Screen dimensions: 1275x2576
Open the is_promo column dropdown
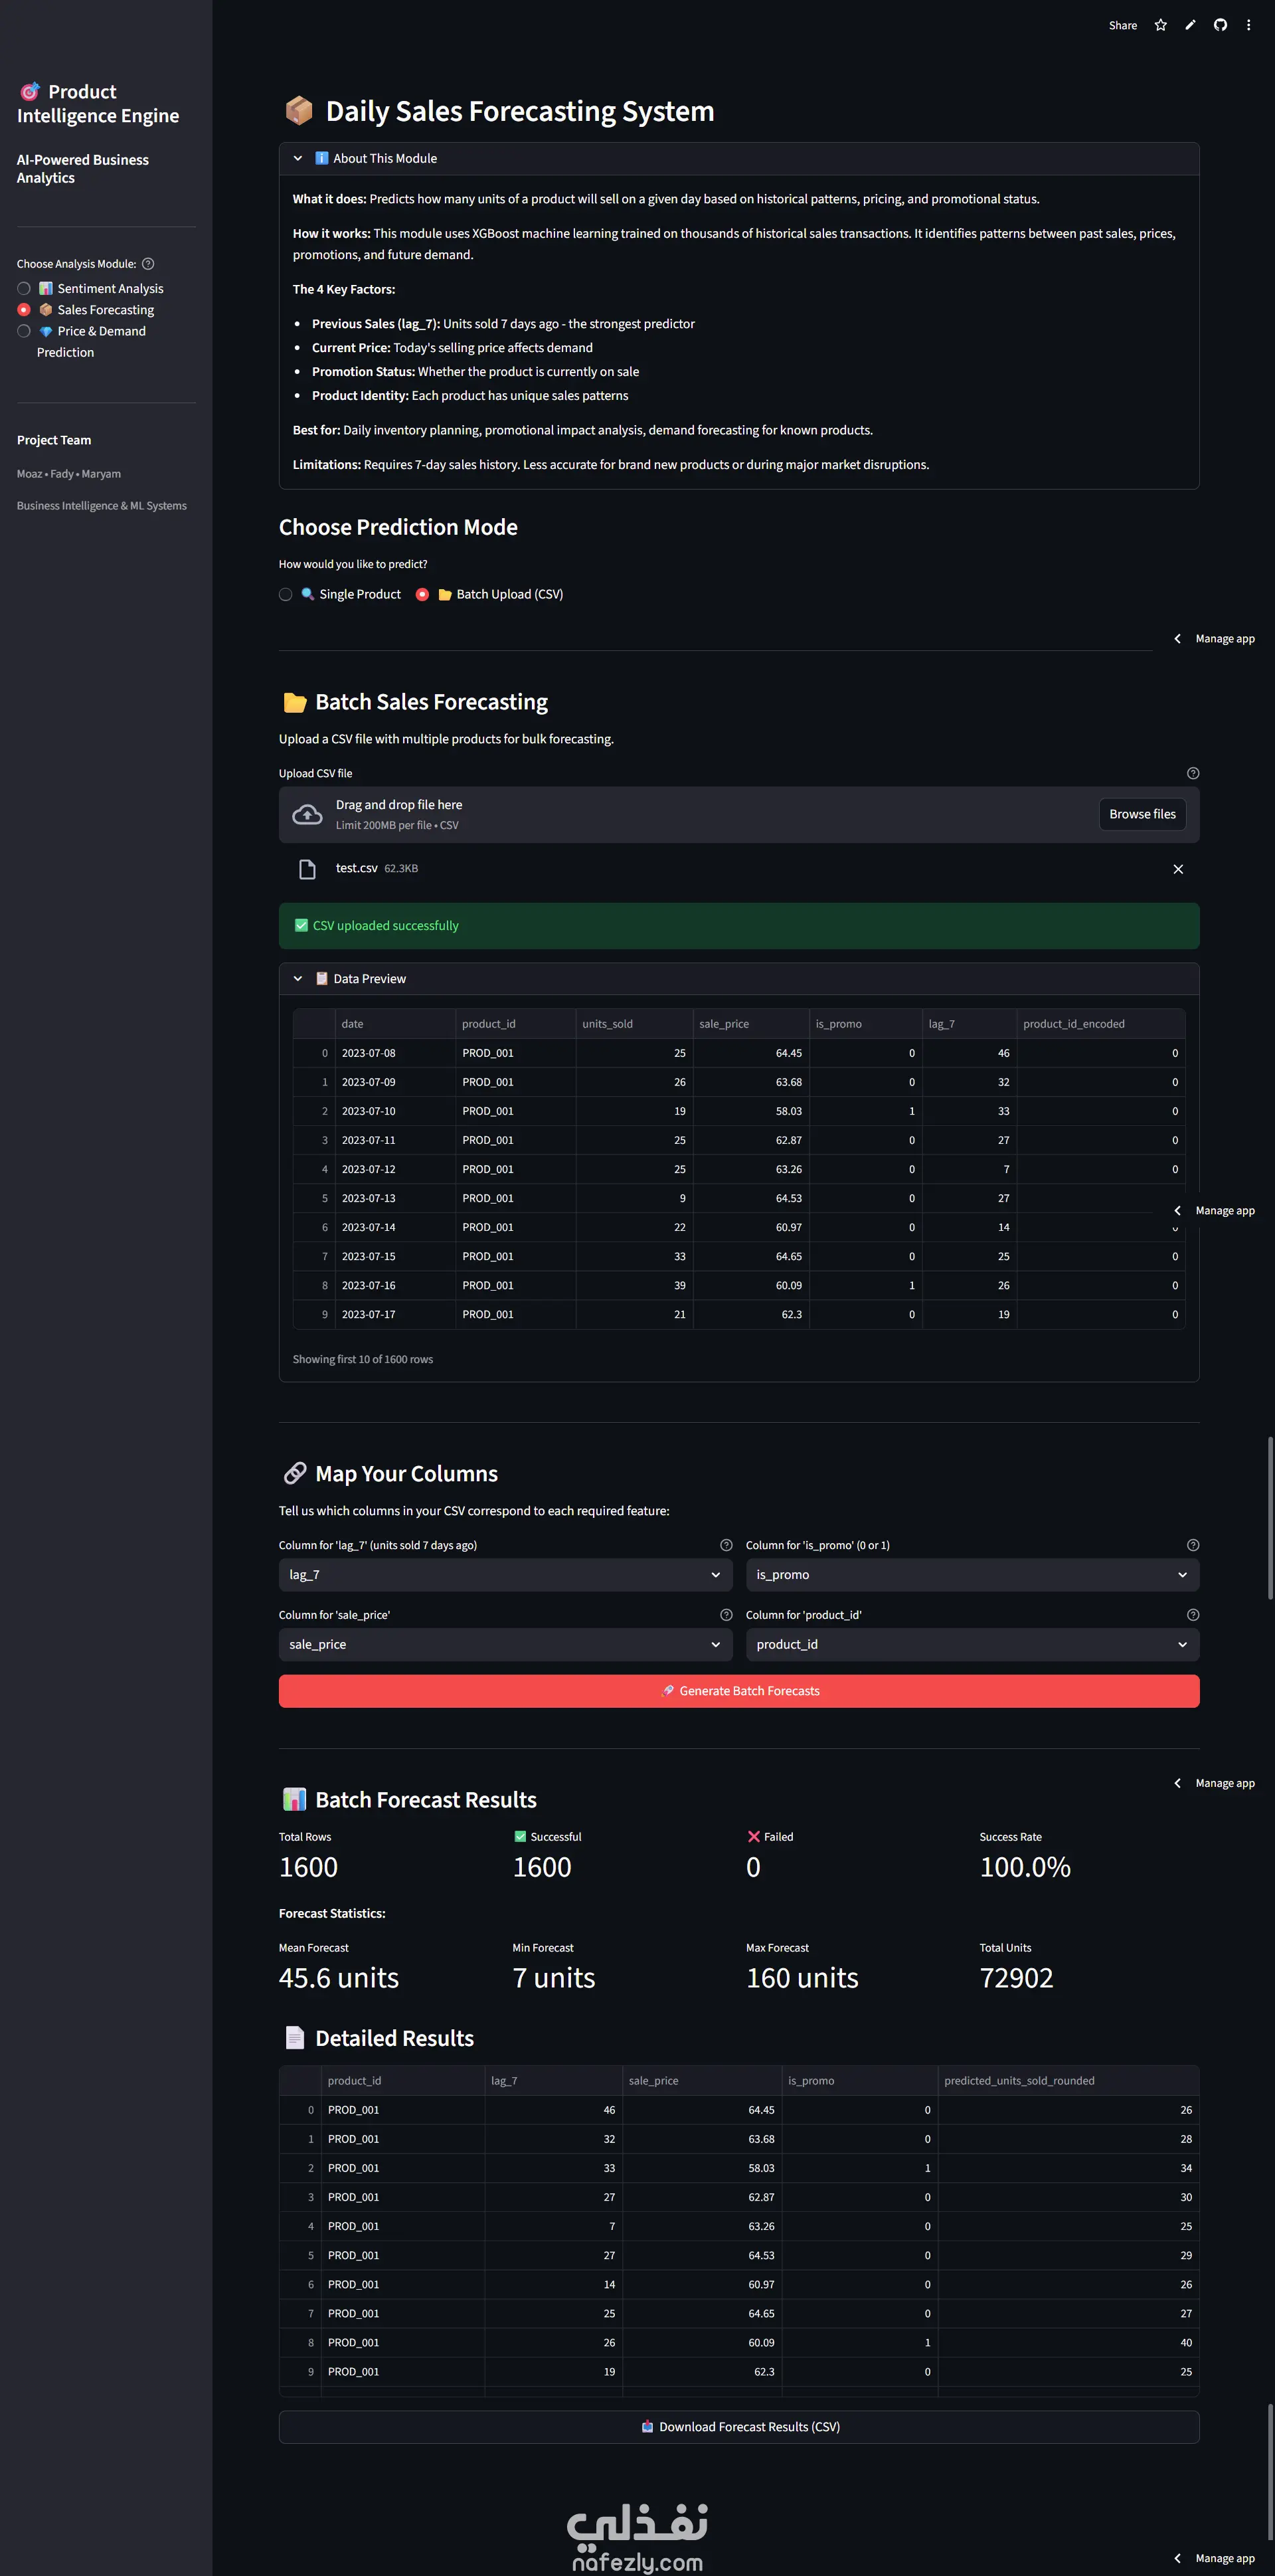point(971,1575)
